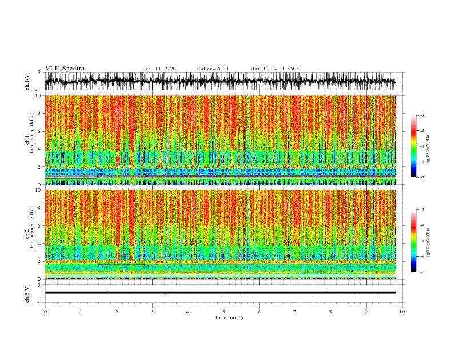This screenshot has height=350, width=453.
Task: Click the time axis tick label "8"
Action: 331,312
